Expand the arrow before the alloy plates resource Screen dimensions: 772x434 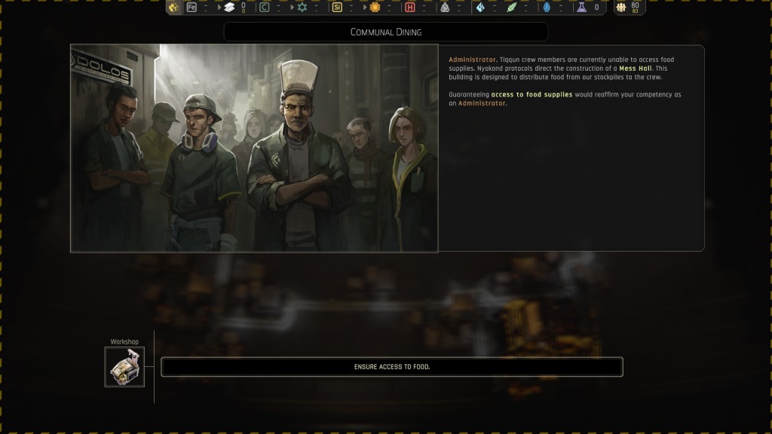point(219,8)
